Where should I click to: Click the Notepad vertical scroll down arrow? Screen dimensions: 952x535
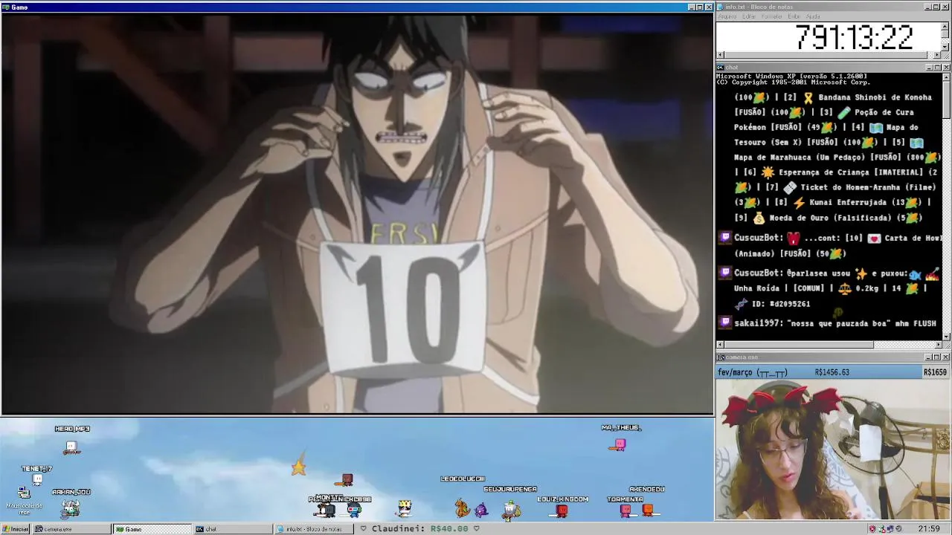[x=945, y=47]
